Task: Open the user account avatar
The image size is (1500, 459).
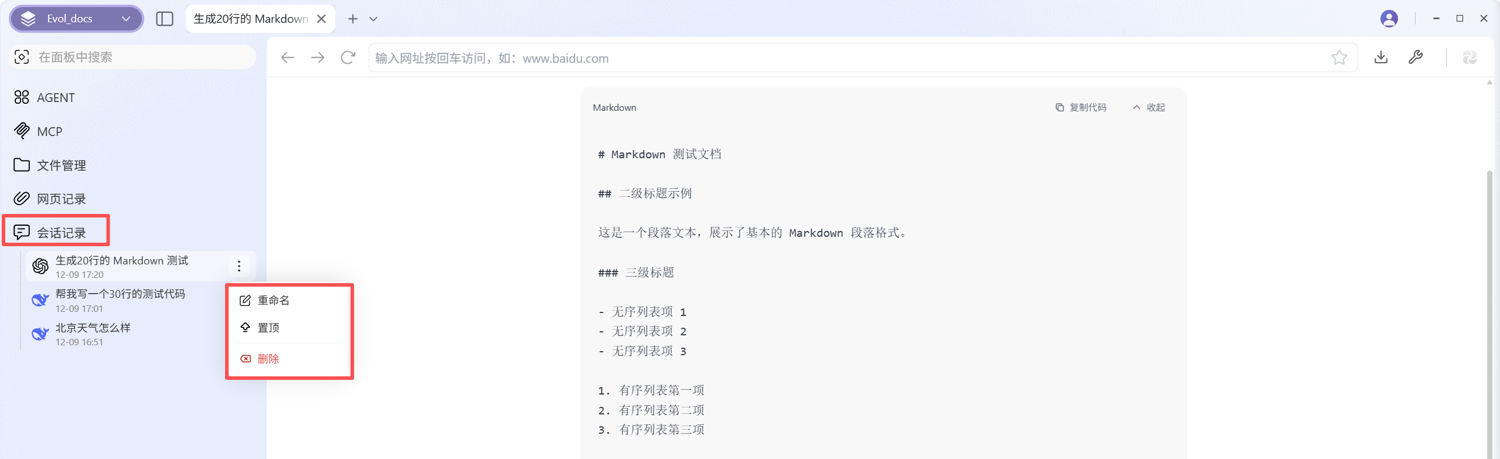Action: pos(1389,19)
